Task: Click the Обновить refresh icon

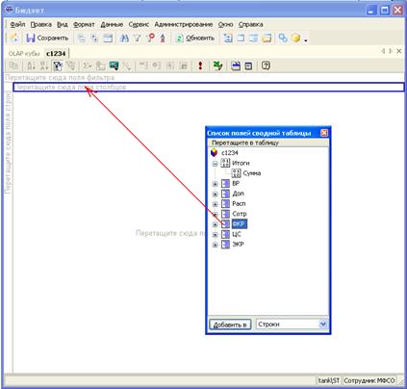Action: coord(180,38)
